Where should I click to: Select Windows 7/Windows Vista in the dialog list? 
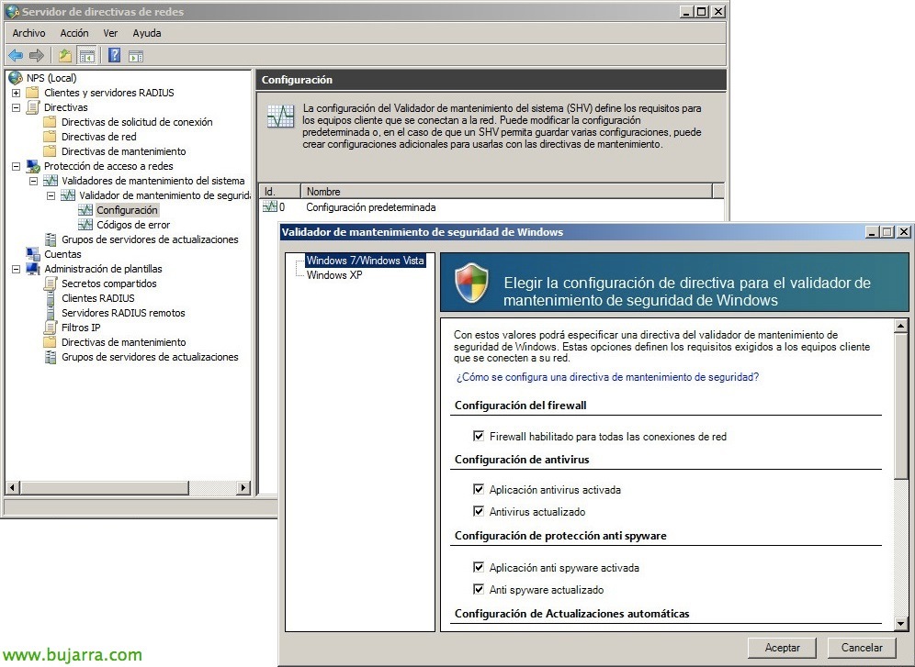(x=366, y=261)
